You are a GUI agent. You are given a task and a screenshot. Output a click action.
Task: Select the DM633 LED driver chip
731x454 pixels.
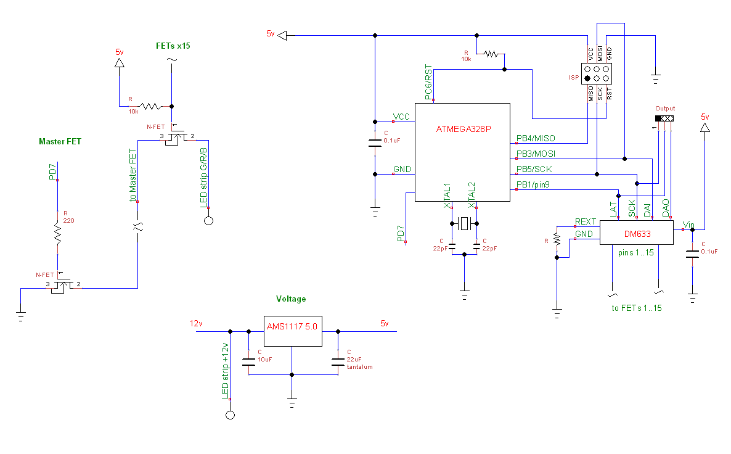(x=636, y=233)
